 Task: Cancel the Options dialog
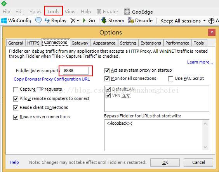[x=198, y=162]
